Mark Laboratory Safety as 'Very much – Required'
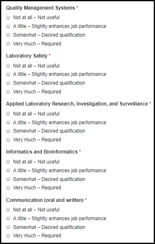Screen dimensions: 155x244 8,92
